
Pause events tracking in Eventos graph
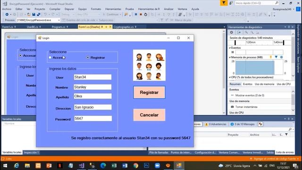[x=233, y=52]
